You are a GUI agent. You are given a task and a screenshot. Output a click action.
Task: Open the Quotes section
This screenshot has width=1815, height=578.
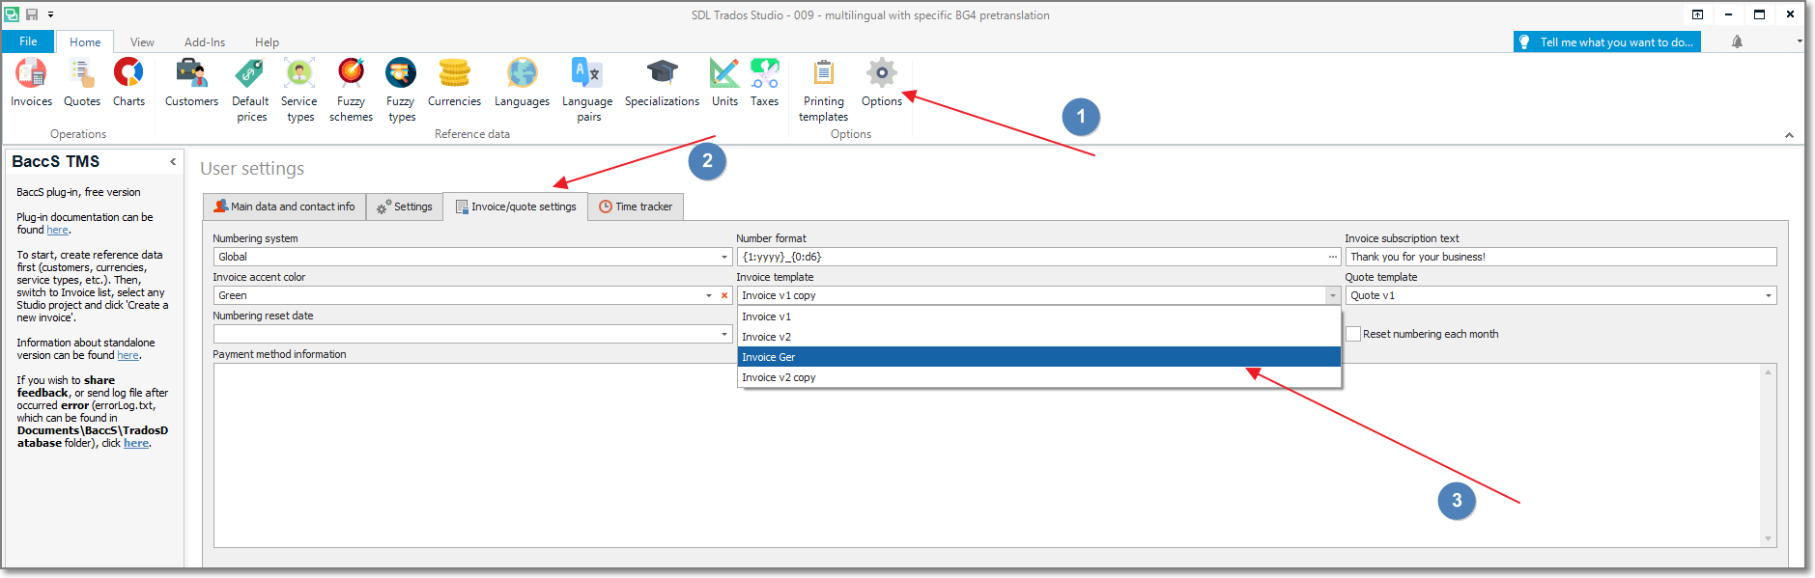pyautogui.click(x=82, y=83)
